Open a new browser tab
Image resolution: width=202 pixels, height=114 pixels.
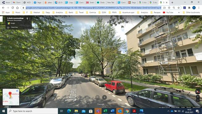(x=172, y=2)
